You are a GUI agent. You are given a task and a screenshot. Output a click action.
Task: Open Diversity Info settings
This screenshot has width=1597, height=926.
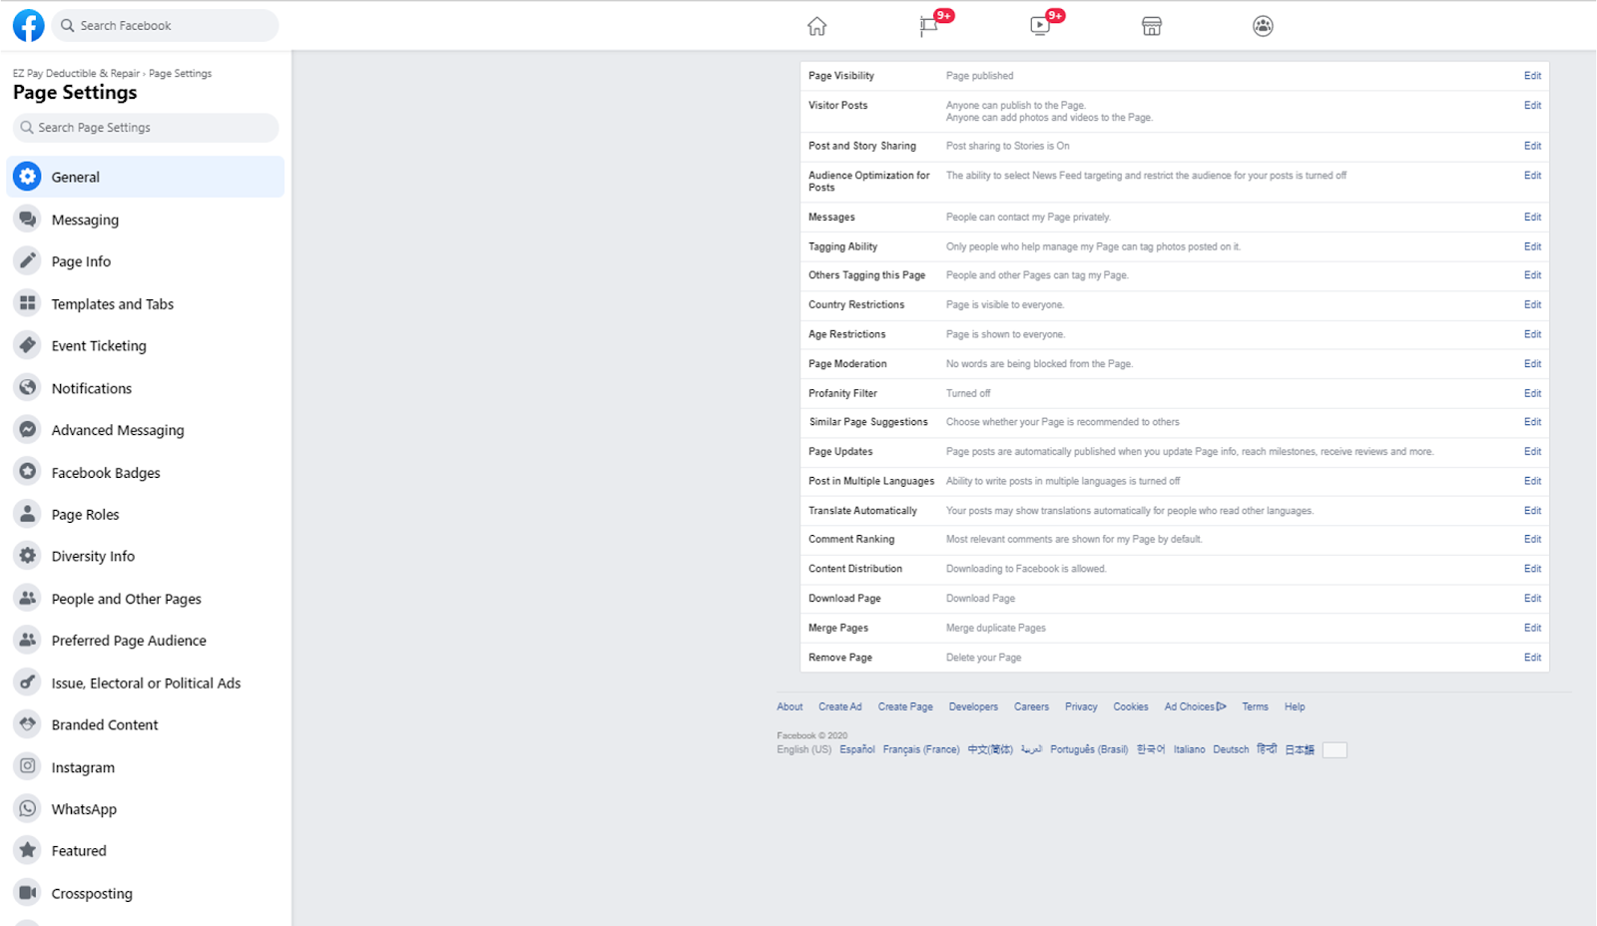[x=146, y=556]
